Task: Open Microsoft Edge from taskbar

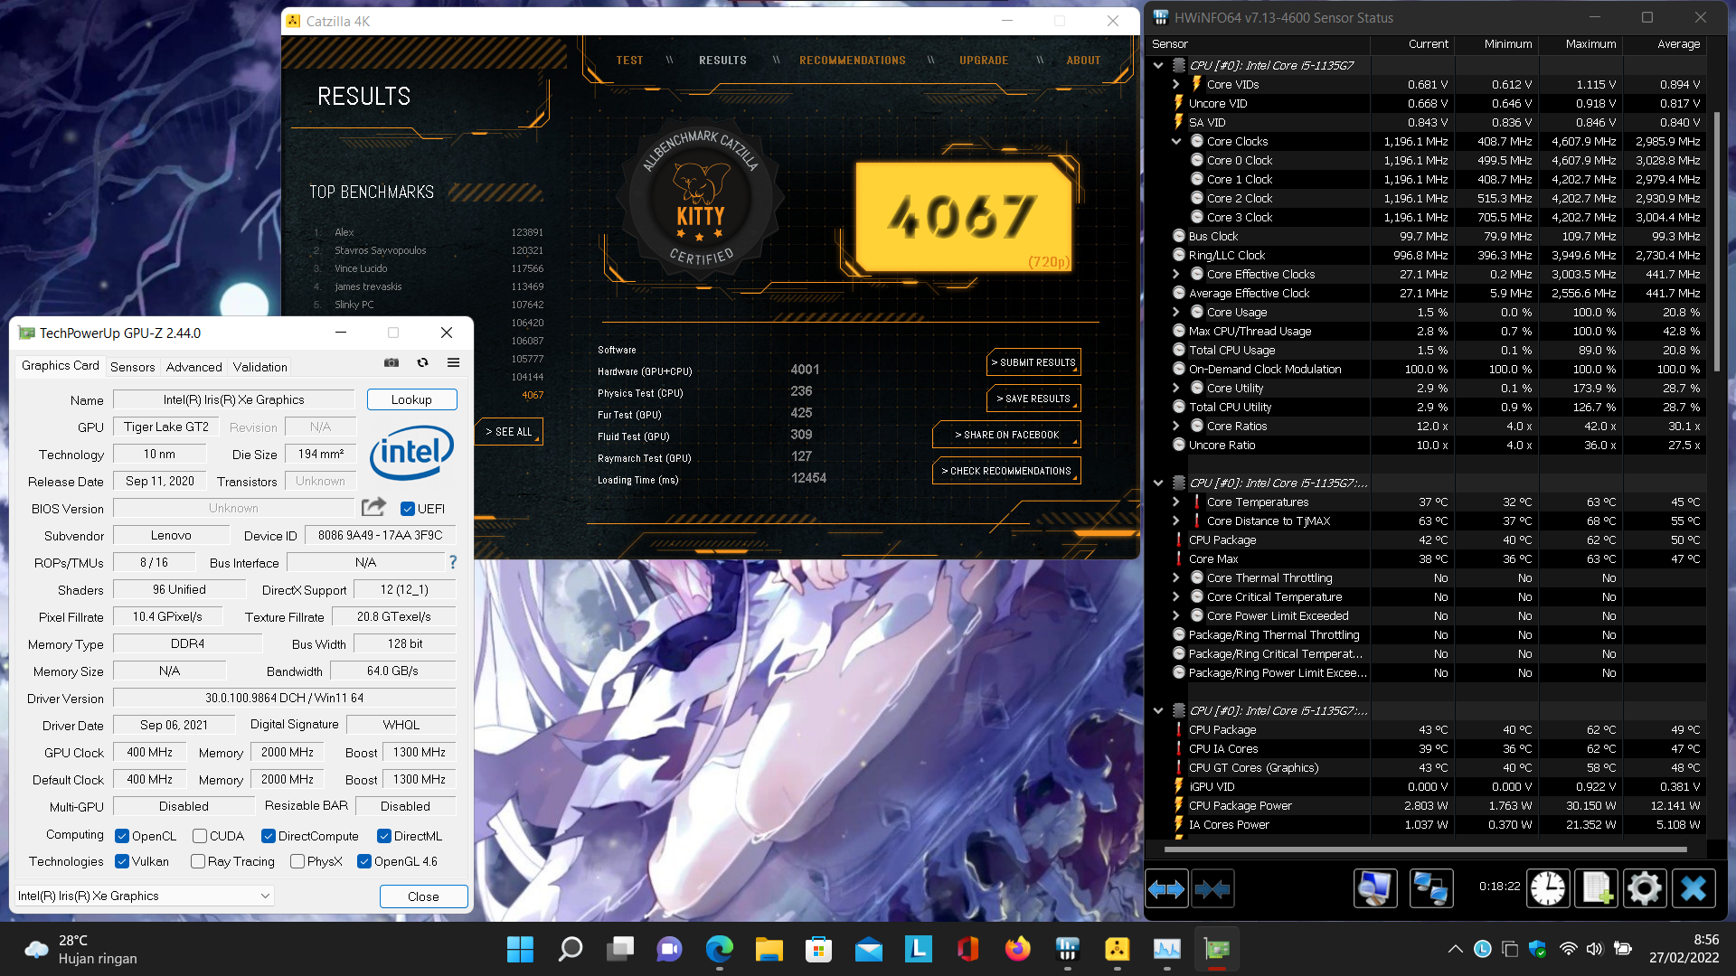Action: [719, 949]
